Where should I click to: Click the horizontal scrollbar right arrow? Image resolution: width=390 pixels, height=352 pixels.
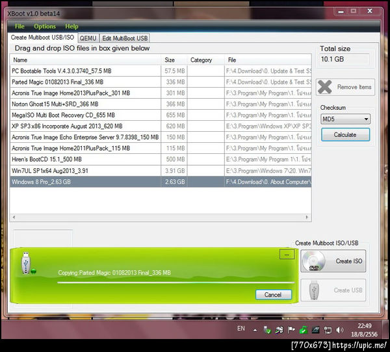[x=307, y=217]
